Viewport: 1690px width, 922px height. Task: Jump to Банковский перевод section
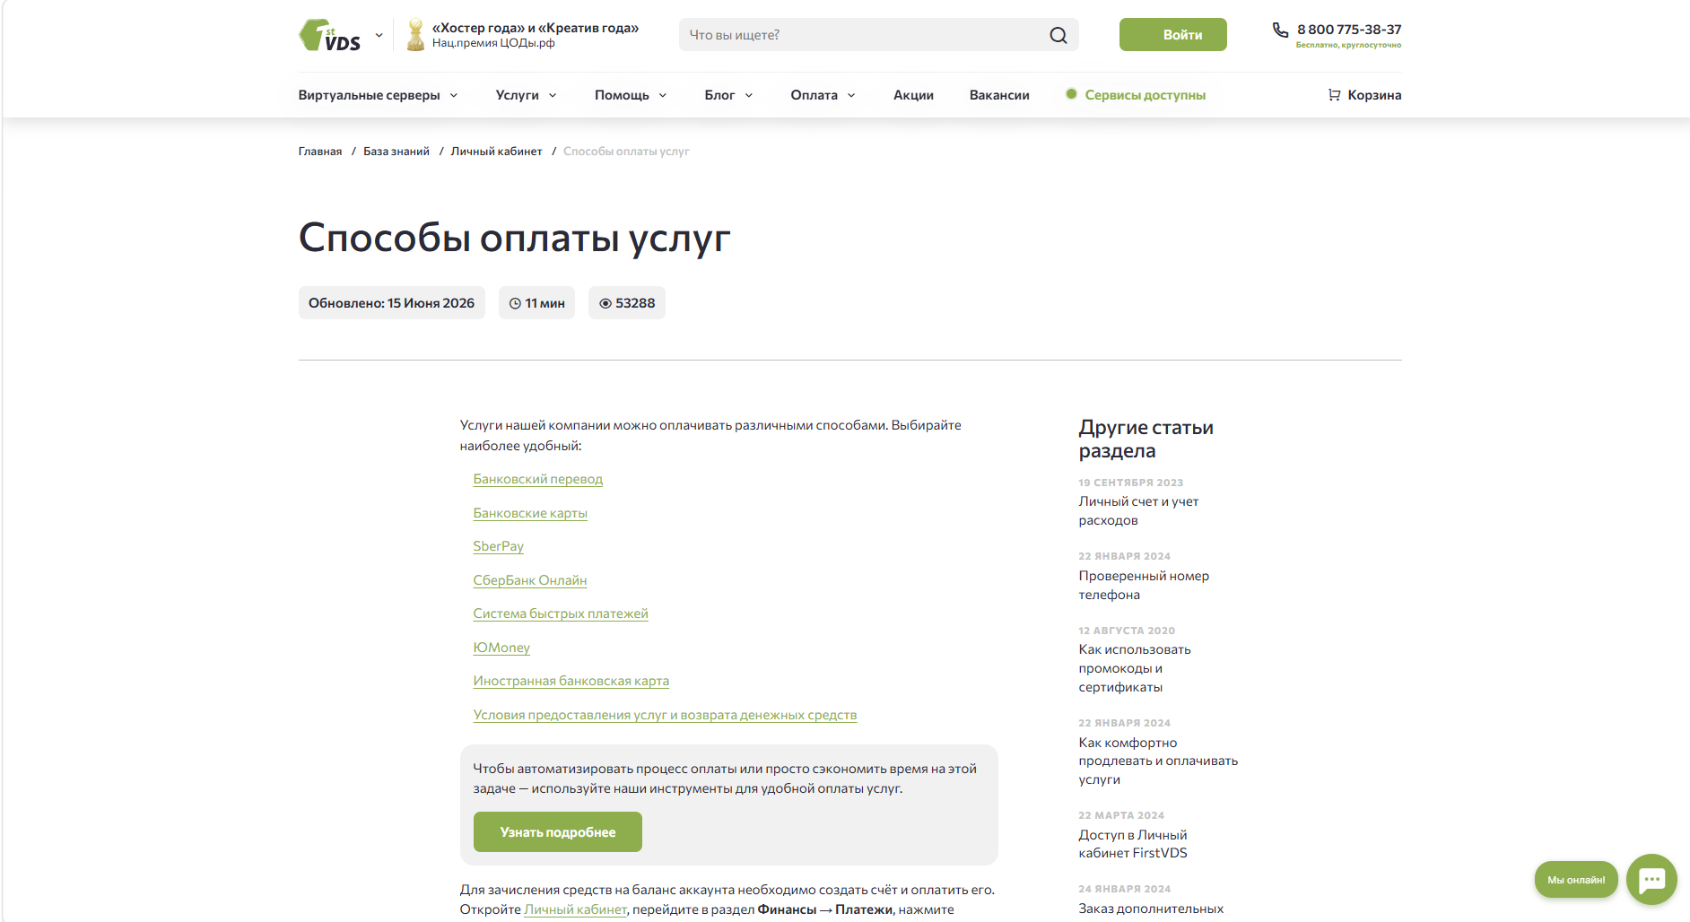538,479
